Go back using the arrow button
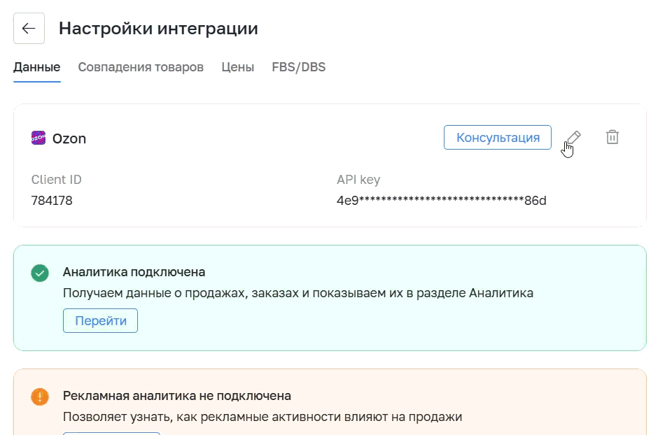 coord(29,29)
